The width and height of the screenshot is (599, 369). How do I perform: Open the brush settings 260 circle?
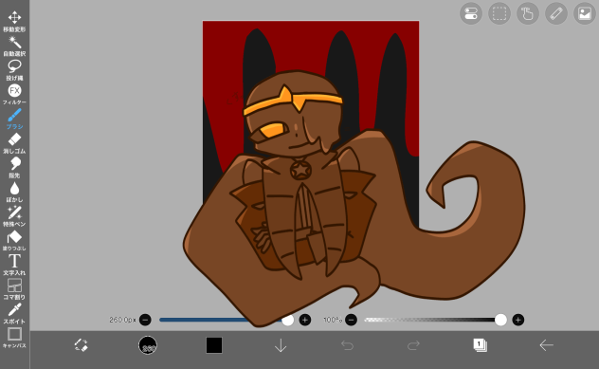click(x=148, y=345)
